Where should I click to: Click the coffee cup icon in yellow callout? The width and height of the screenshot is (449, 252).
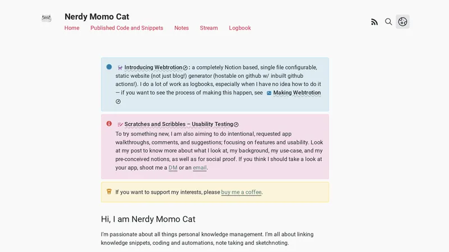coord(109,192)
